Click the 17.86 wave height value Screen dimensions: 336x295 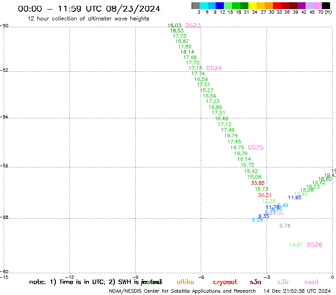pos(185,47)
